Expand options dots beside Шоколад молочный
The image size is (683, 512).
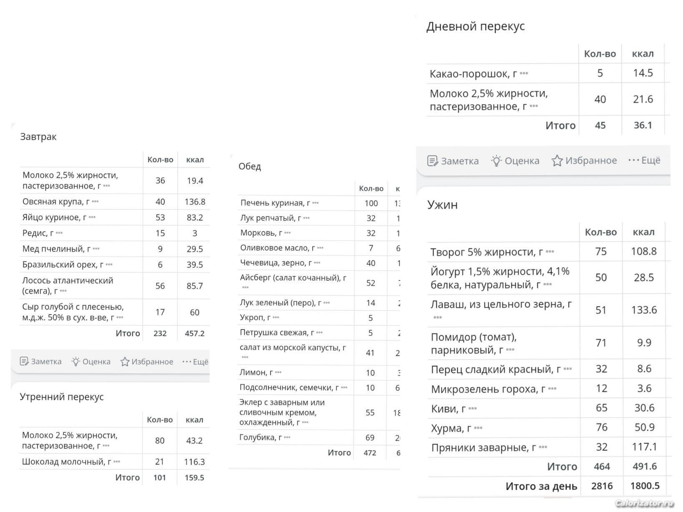point(117,462)
